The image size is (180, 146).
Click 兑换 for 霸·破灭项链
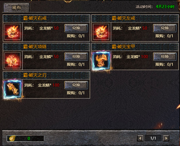pos(76,56)
